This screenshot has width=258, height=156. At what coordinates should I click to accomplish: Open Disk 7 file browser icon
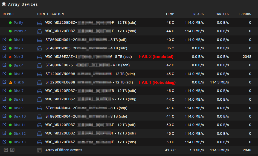tap(4, 91)
